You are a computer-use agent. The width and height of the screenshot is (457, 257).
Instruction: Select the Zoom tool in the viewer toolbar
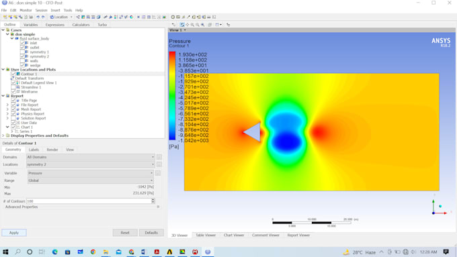[x=192, y=25]
